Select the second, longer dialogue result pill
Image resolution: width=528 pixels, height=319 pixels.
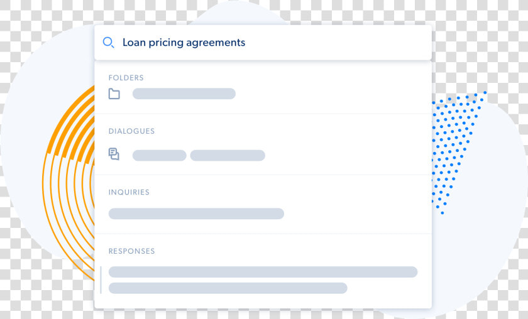[228, 156]
